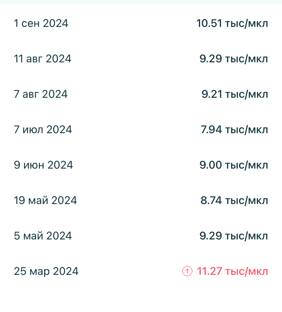This screenshot has width=282, height=312.
Task: Click the тыс/мкл unit beside 8.74
Action: (247, 201)
